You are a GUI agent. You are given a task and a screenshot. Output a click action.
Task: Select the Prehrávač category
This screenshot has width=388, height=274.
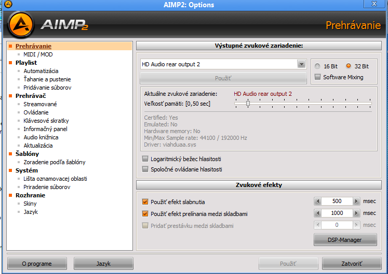tap(31, 96)
